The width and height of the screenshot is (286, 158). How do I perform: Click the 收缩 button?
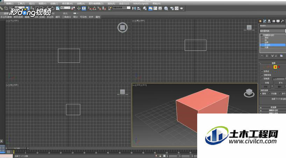point(267,83)
